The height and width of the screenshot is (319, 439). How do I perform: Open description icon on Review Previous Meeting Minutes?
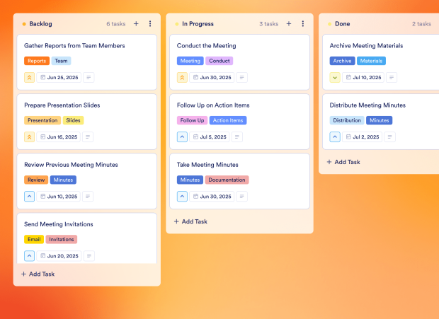tap(88, 197)
